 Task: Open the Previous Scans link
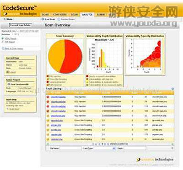[68, 19]
